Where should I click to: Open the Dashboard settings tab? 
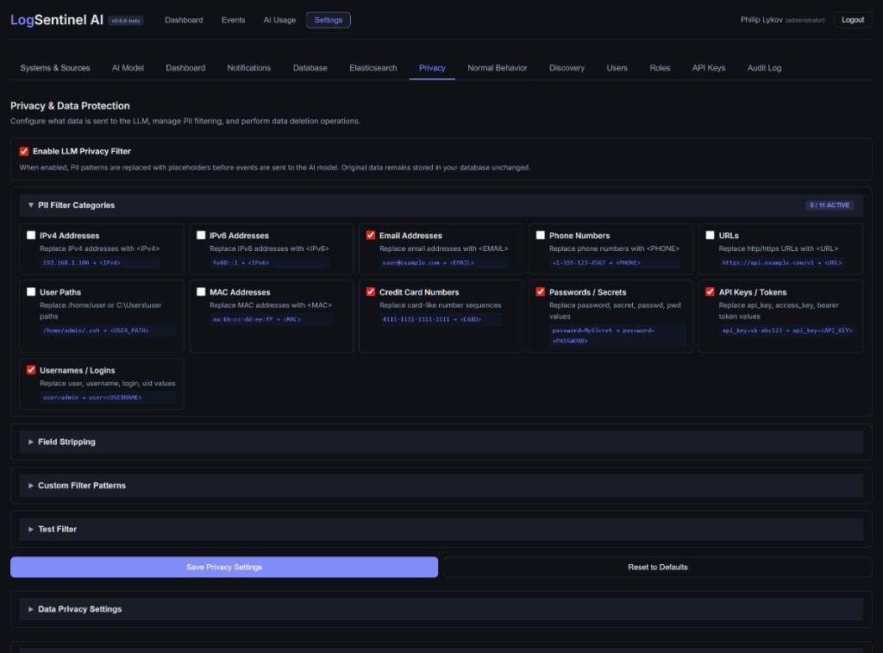pyautogui.click(x=185, y=67)
